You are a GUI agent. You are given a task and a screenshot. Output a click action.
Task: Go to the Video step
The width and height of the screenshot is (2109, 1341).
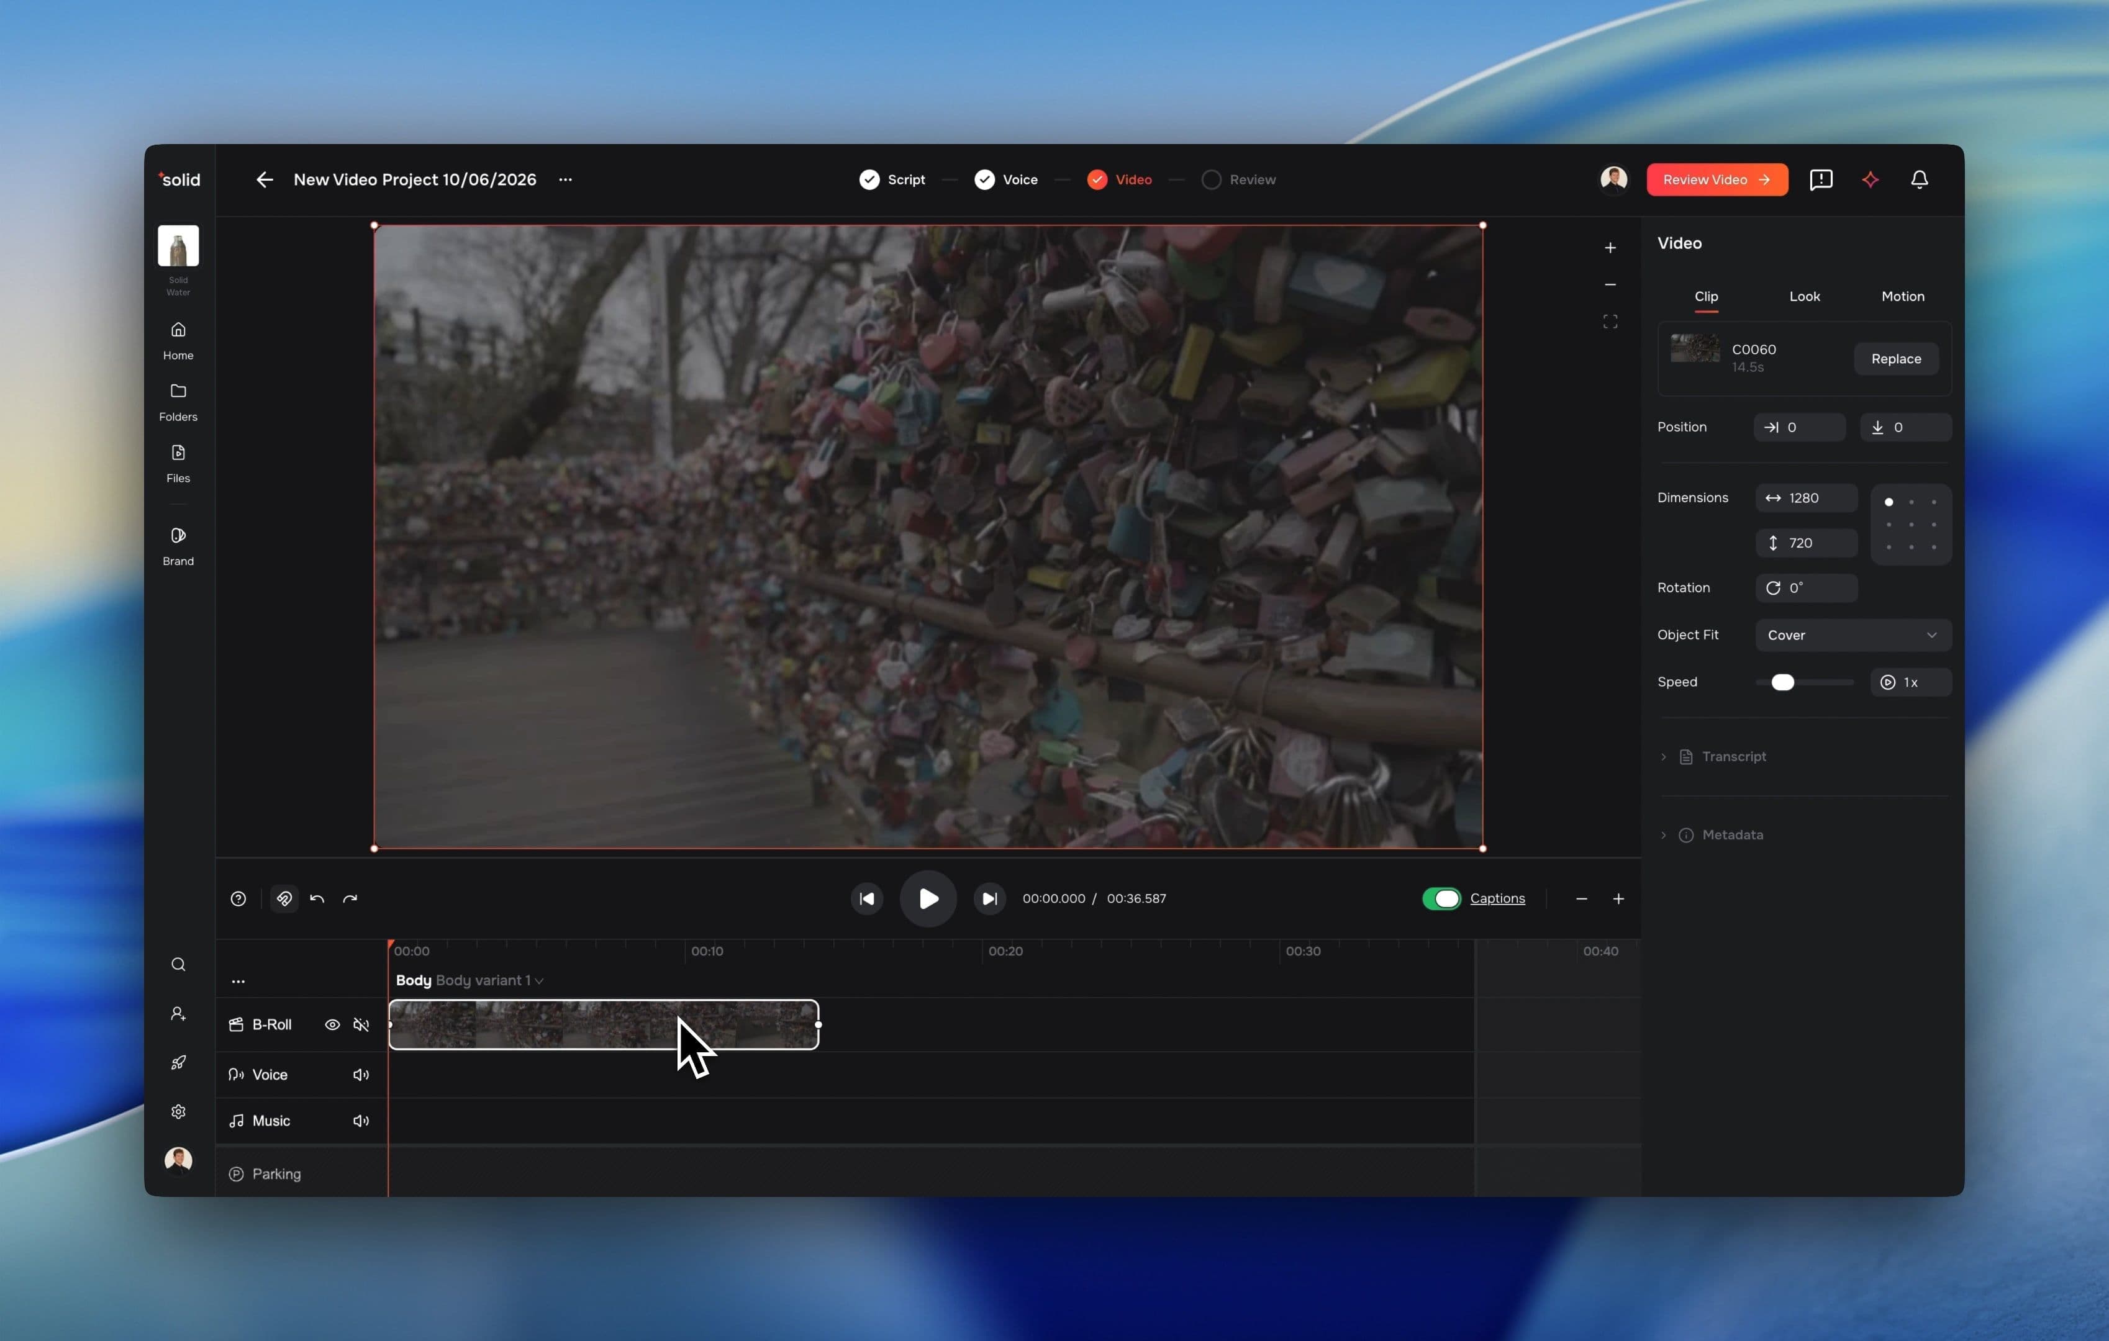tap(1119, 179)
